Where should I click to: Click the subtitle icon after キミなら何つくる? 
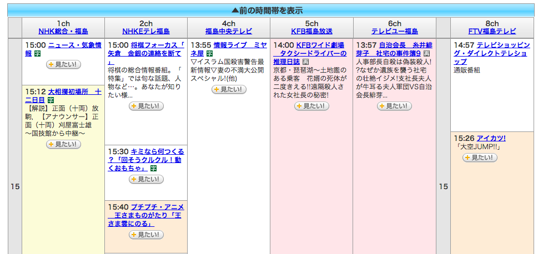(154, 168)
